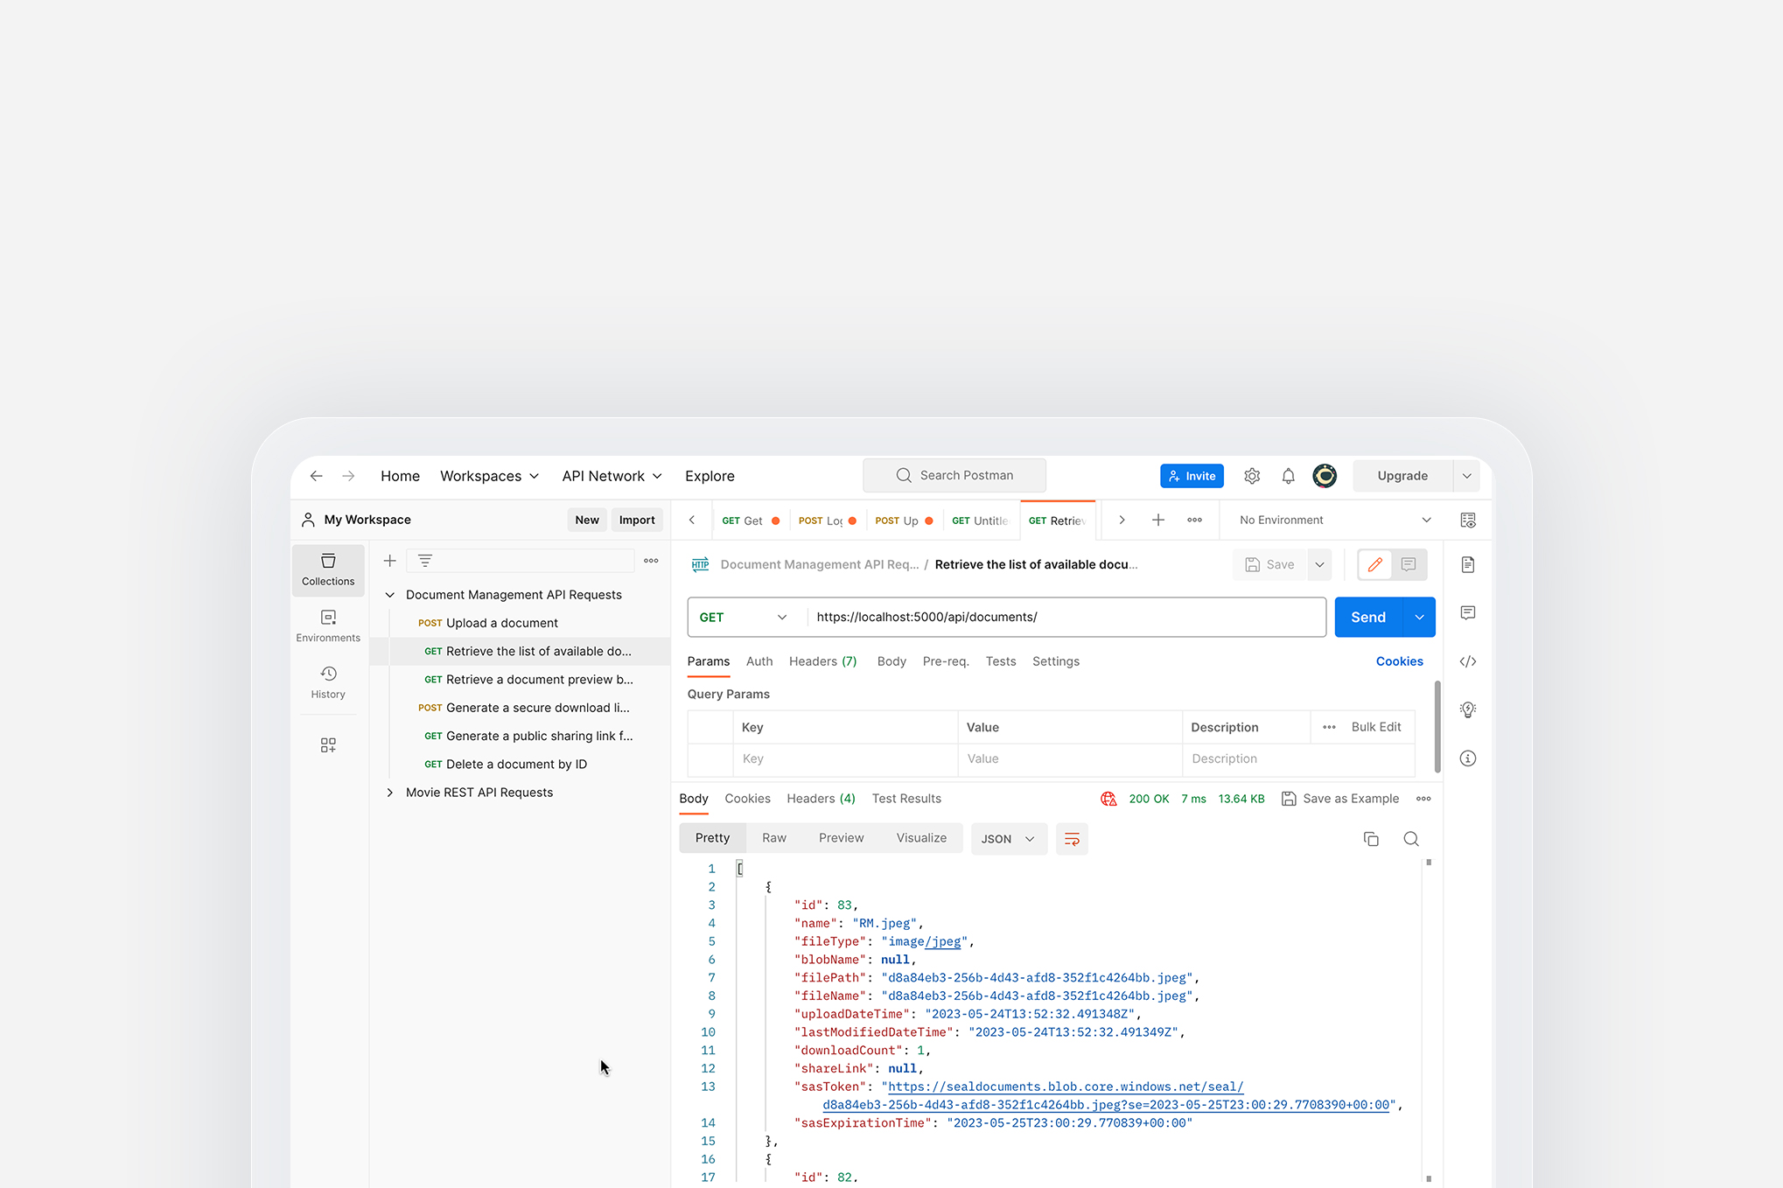Open the Pre-req. tab

point(946,661)
